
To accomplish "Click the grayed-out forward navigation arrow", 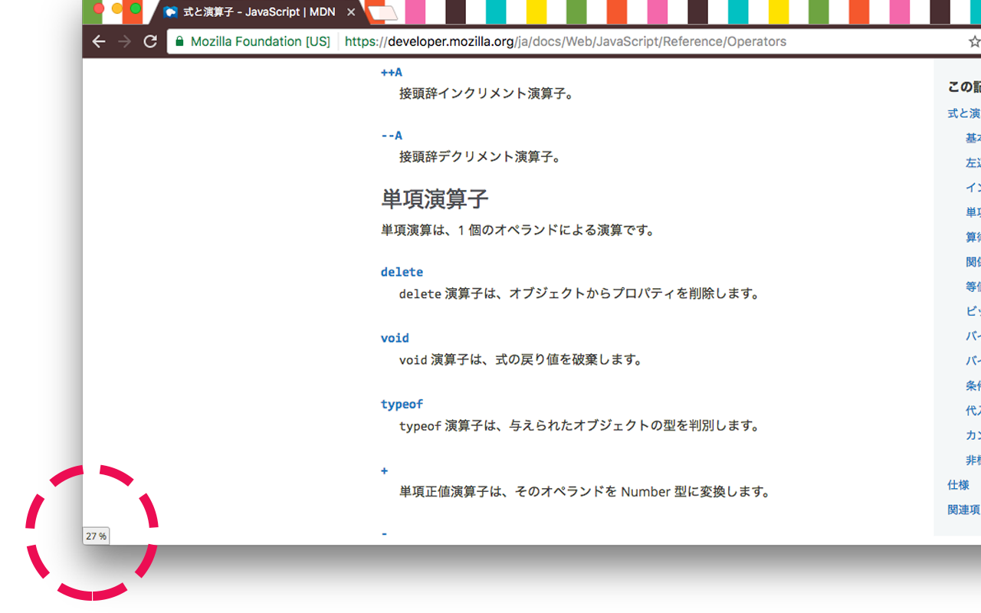I will [123, 41].
